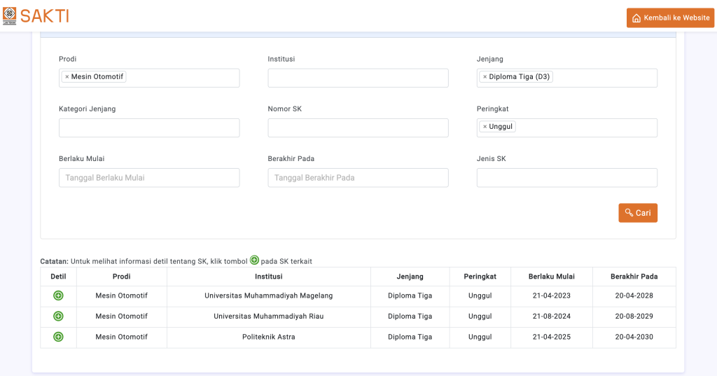Remove the Mesin Otomotif tag from Prodi
Screen dimensions: 717x376
[x=67, y=77]
